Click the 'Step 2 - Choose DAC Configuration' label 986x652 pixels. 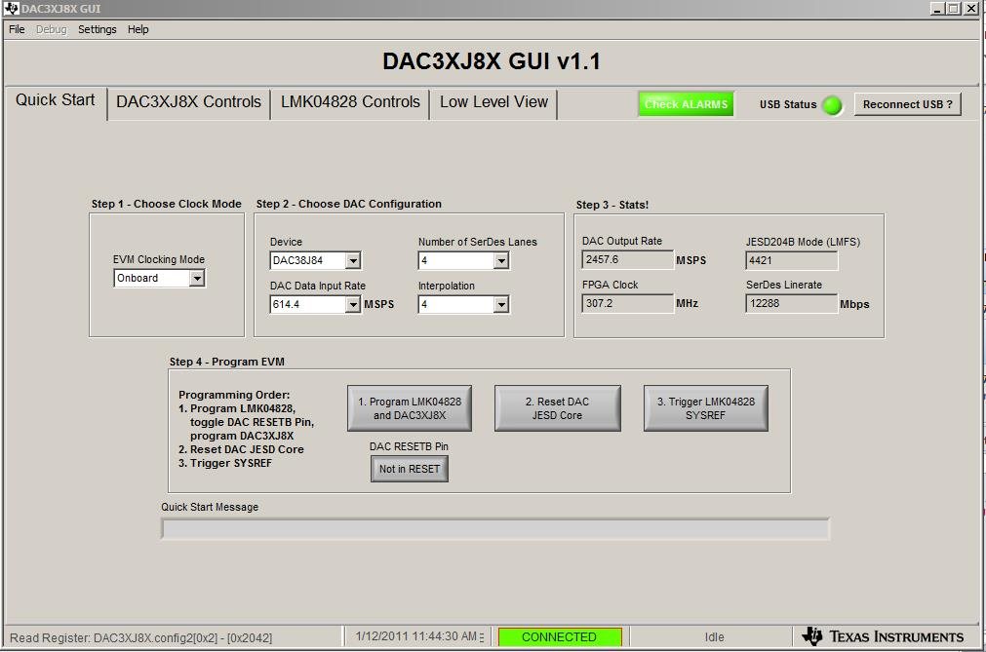(348, 204)
